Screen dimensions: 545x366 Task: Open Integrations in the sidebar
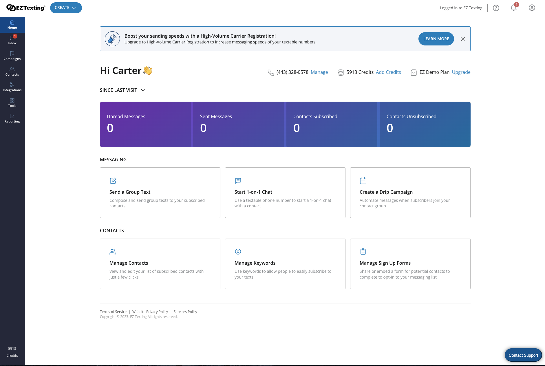(x=12, y=87)
